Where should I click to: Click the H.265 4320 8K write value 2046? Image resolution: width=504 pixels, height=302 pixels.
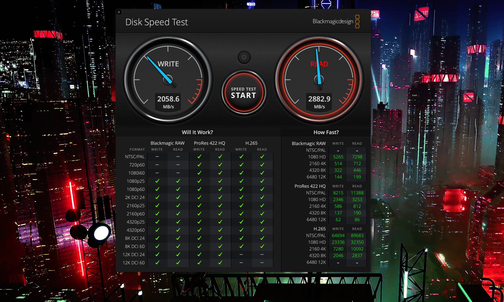(338, 256)
